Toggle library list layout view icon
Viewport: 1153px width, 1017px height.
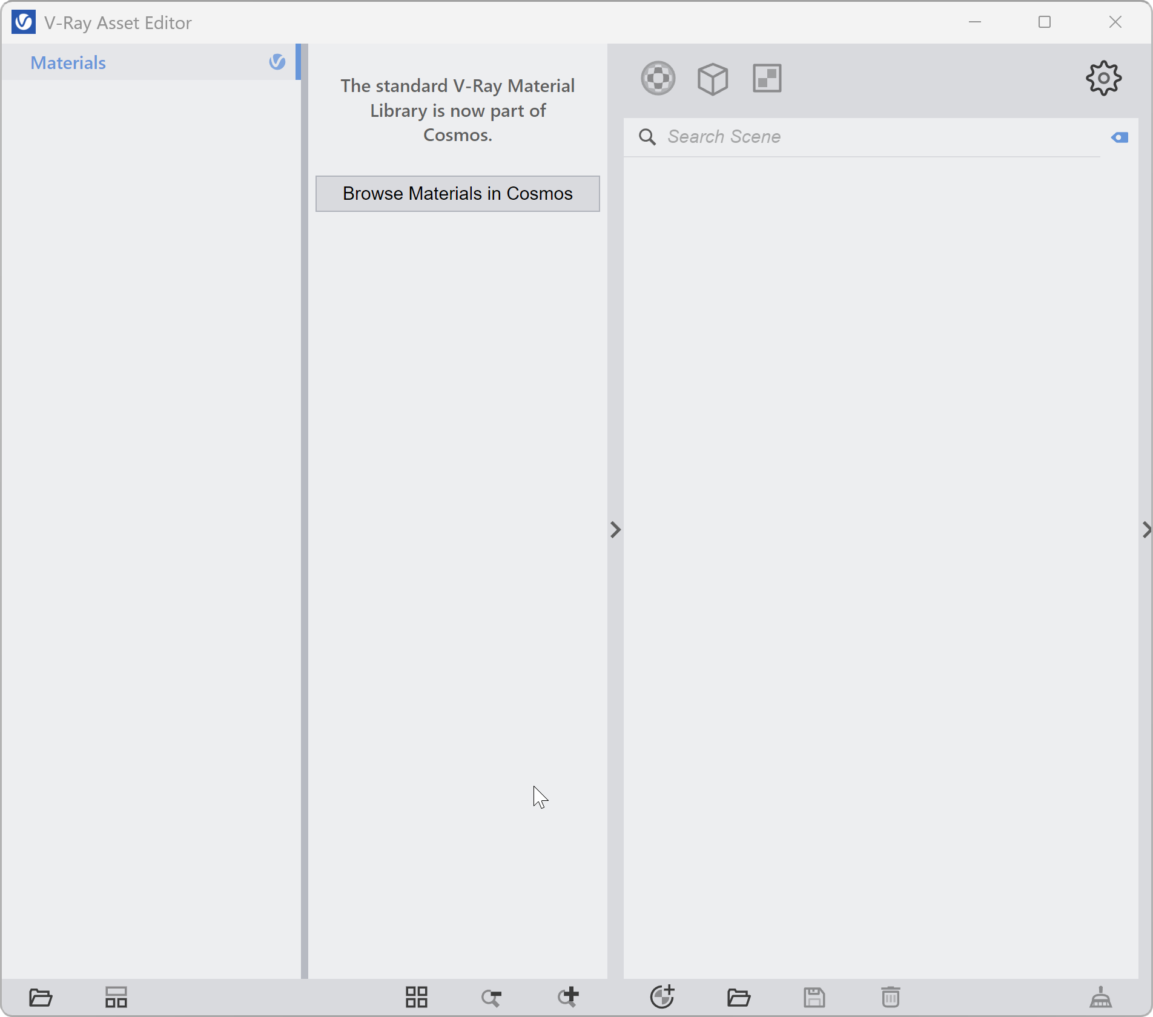(x=116, y=997)
